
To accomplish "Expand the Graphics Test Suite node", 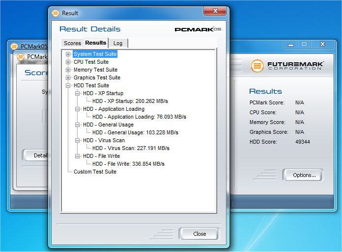I will (x=68, y=77).
